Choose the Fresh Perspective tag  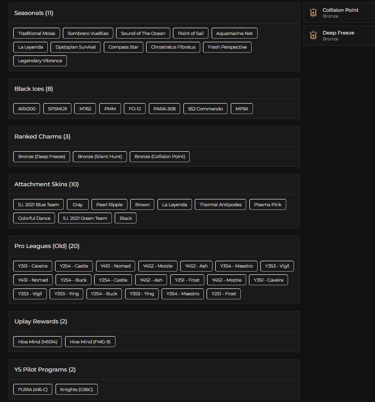pyautogui.click(x=227, y=47)
